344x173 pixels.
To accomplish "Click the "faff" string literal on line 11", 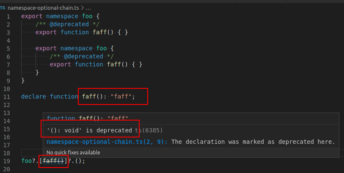I will point(121,96).
